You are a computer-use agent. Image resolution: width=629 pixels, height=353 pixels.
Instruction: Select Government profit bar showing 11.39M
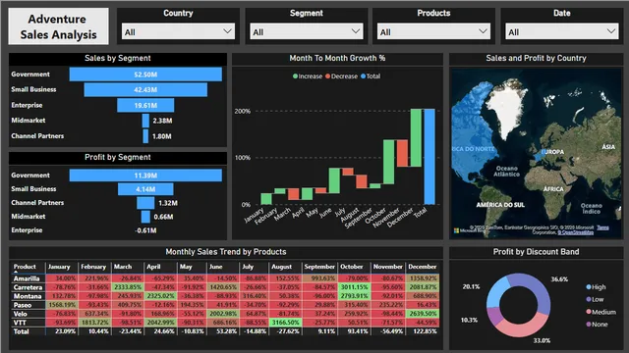point(145,176)
